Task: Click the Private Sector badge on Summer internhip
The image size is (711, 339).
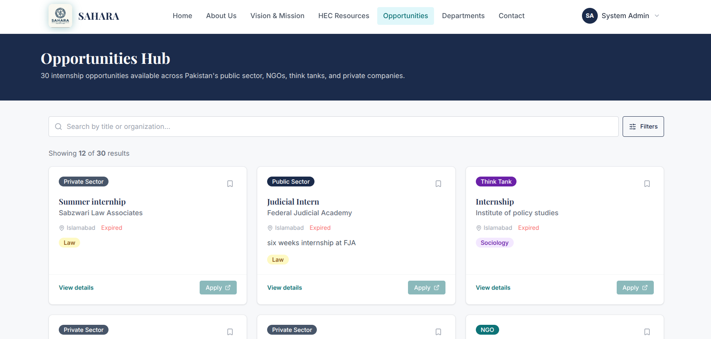Action: point(84,182)
